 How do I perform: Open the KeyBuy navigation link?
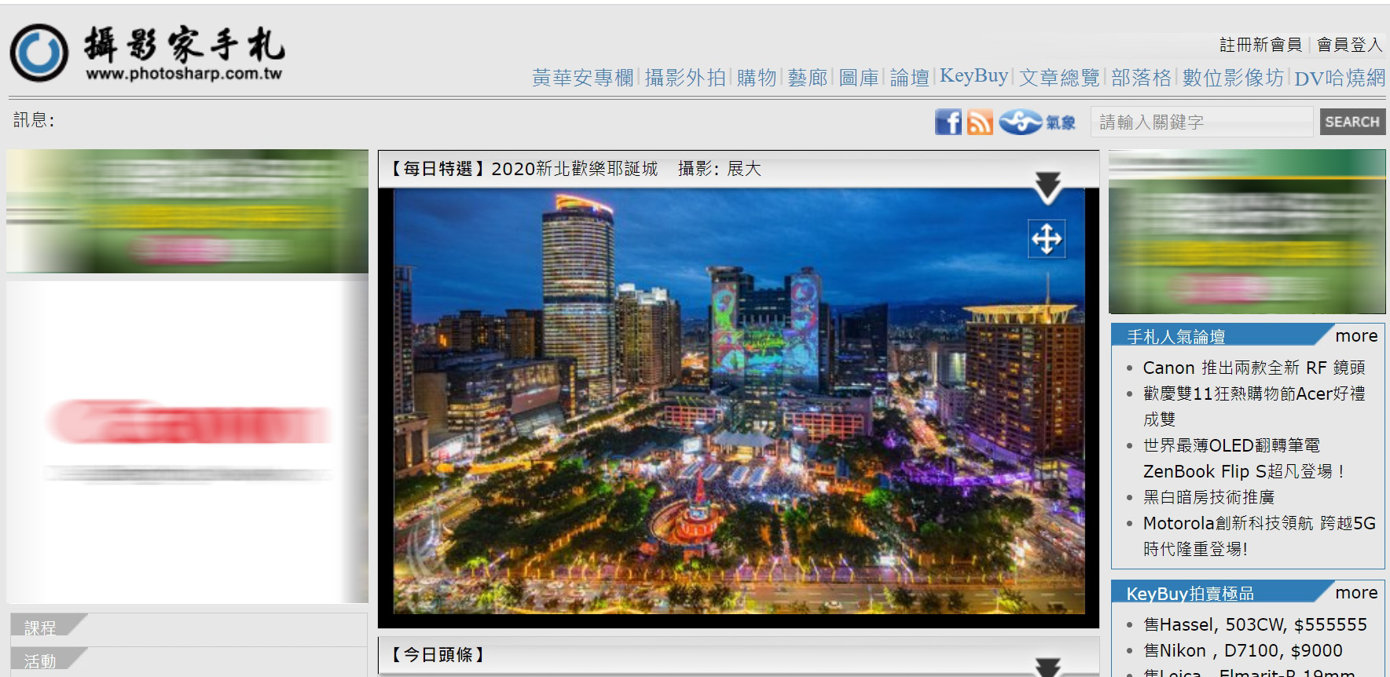[974, 76]
